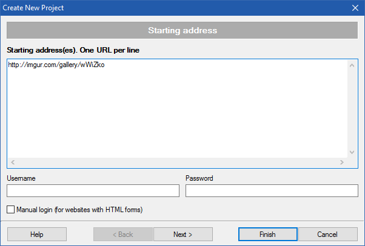Close the Create New Project dialog
365x246 pixels.
click(x=355, y=8)
